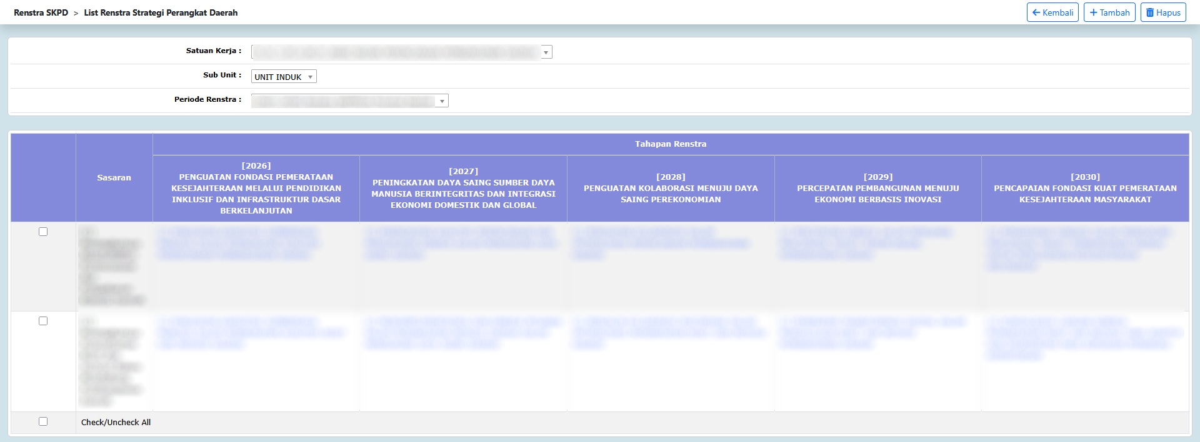Toggle the Check/Uncheck All checkbox
Image resolution: width=1200 pixels, height=442 pixels.
coord(43,421)
